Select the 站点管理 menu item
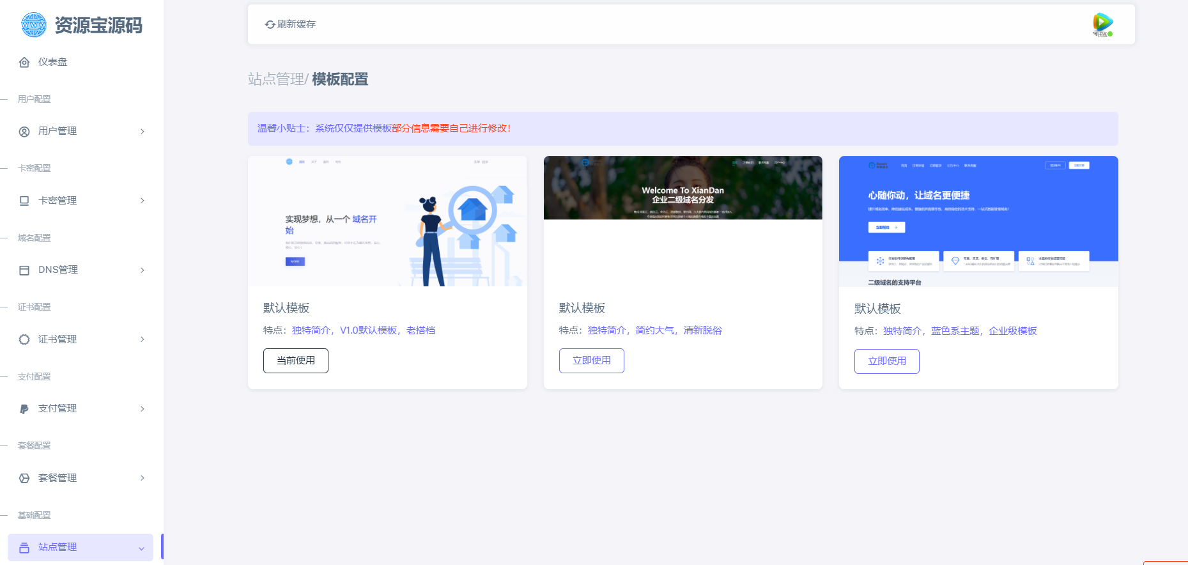 click(x=81, y=547)
